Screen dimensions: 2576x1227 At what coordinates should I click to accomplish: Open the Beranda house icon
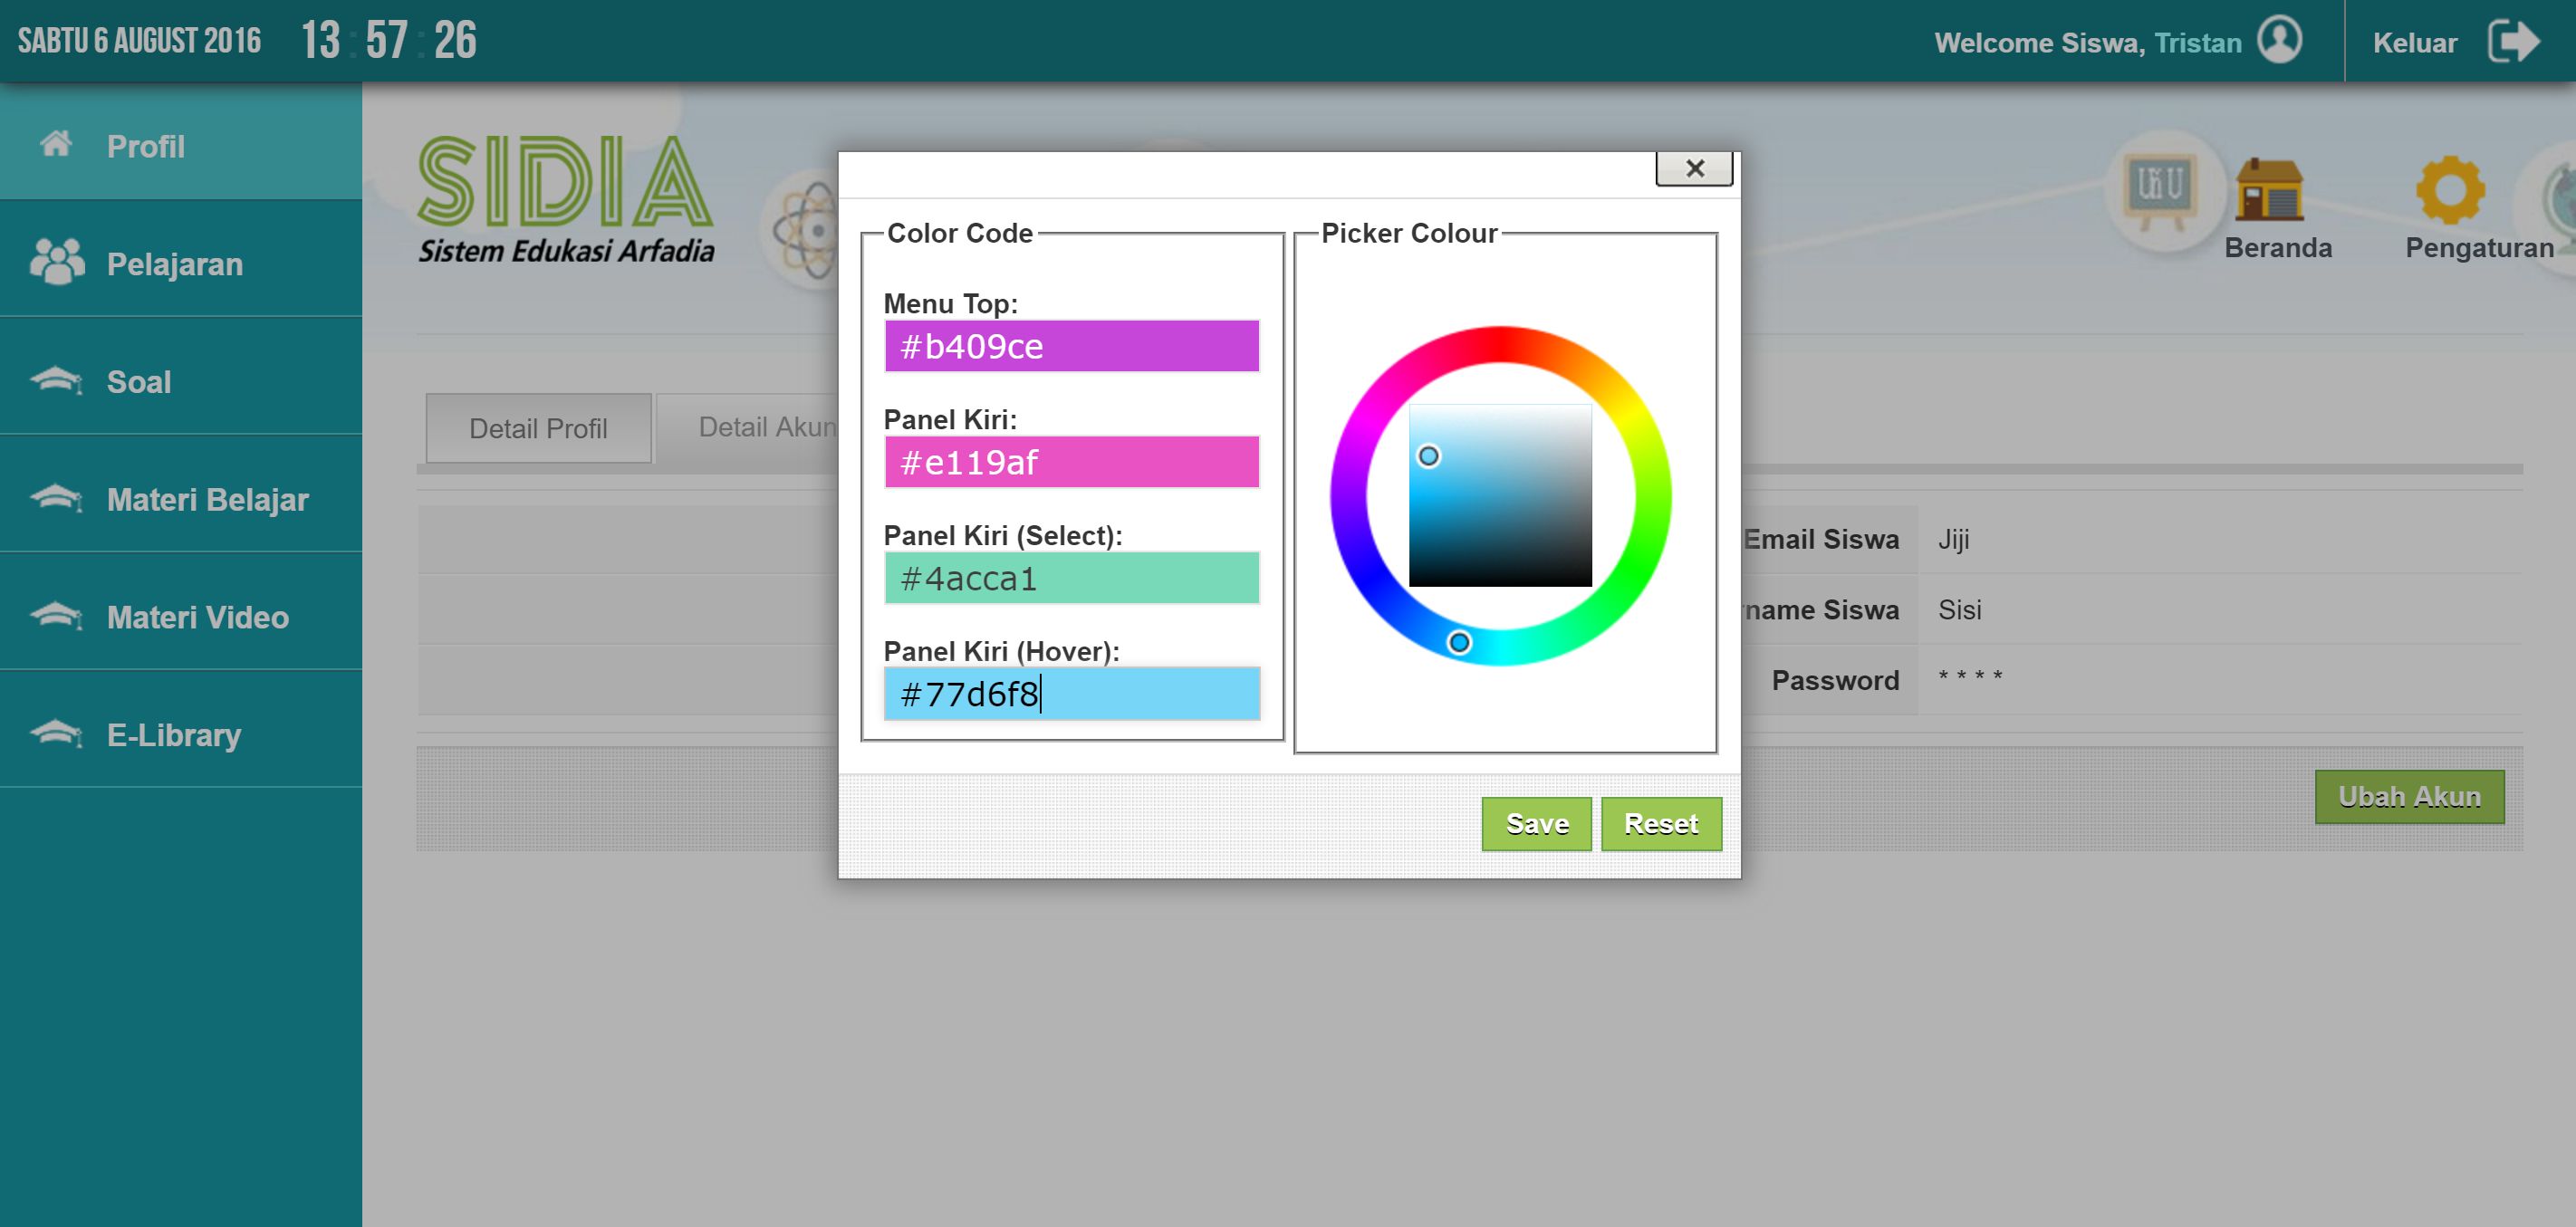tap(2269, 188)
